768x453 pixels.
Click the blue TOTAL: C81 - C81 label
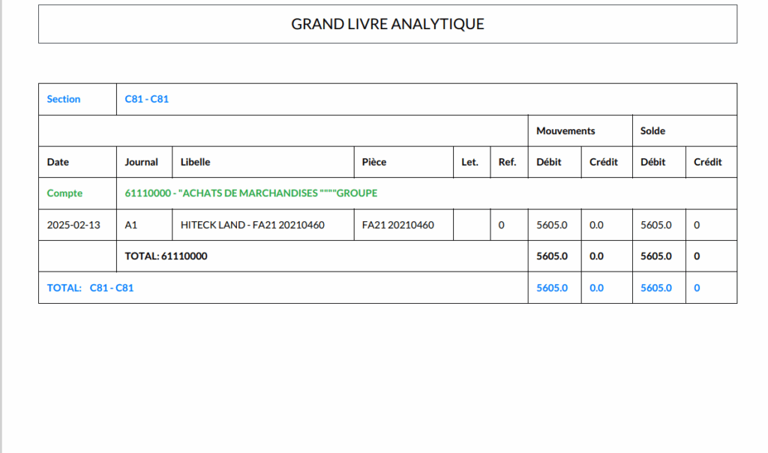tap(90, 288)
